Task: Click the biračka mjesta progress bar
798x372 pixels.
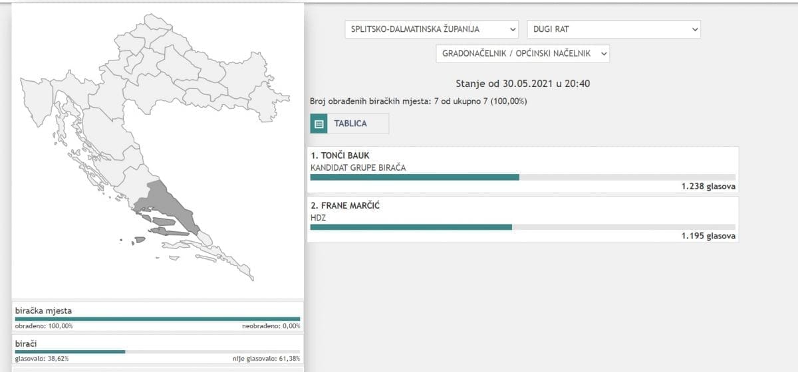Action: point(158,319)
